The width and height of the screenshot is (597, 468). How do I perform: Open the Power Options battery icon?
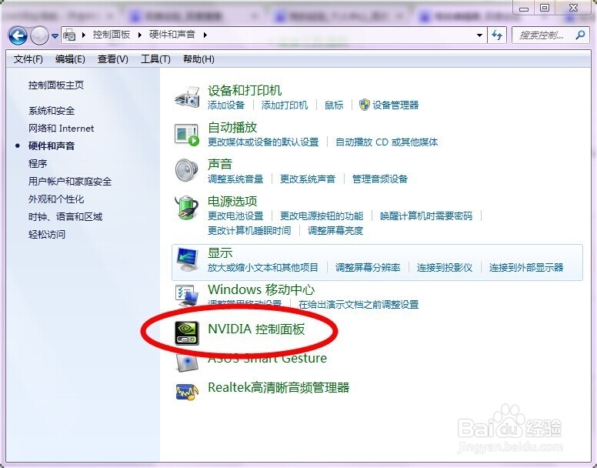[x=186, y=208]
